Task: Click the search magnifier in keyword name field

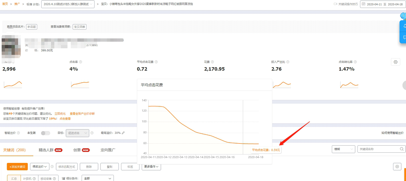Action: (x=402, y=149)
